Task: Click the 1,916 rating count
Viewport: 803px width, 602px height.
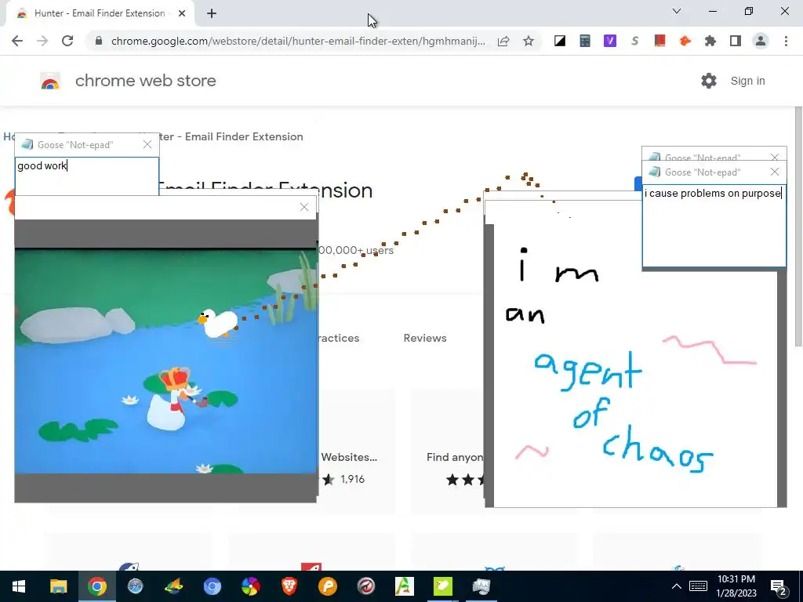Action: tap(353, 479)
